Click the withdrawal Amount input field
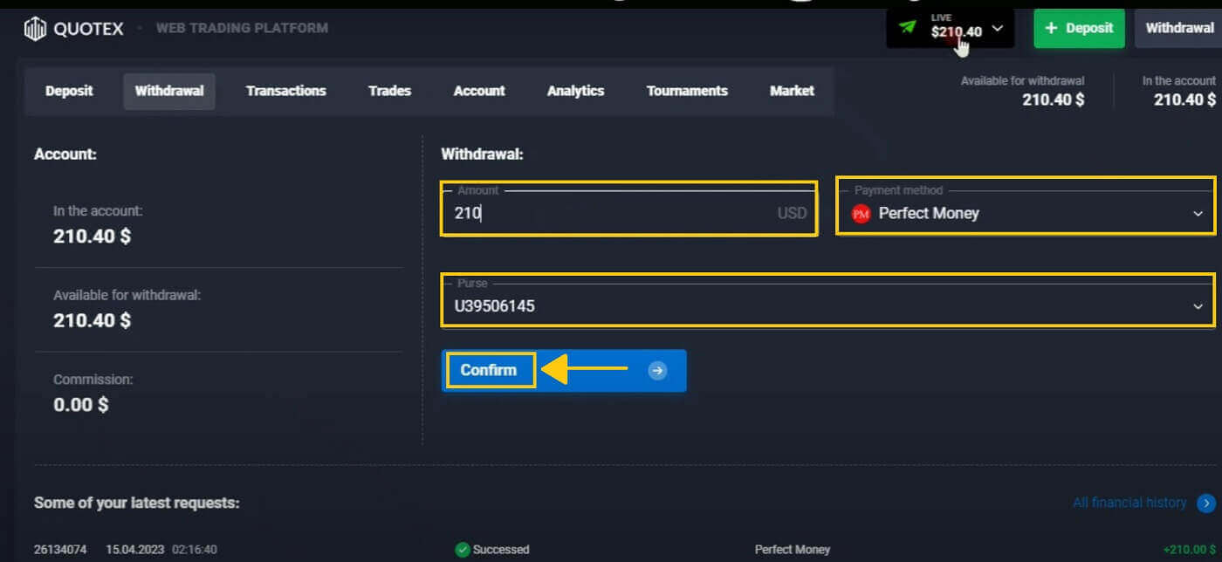 (x=611, y=213)
